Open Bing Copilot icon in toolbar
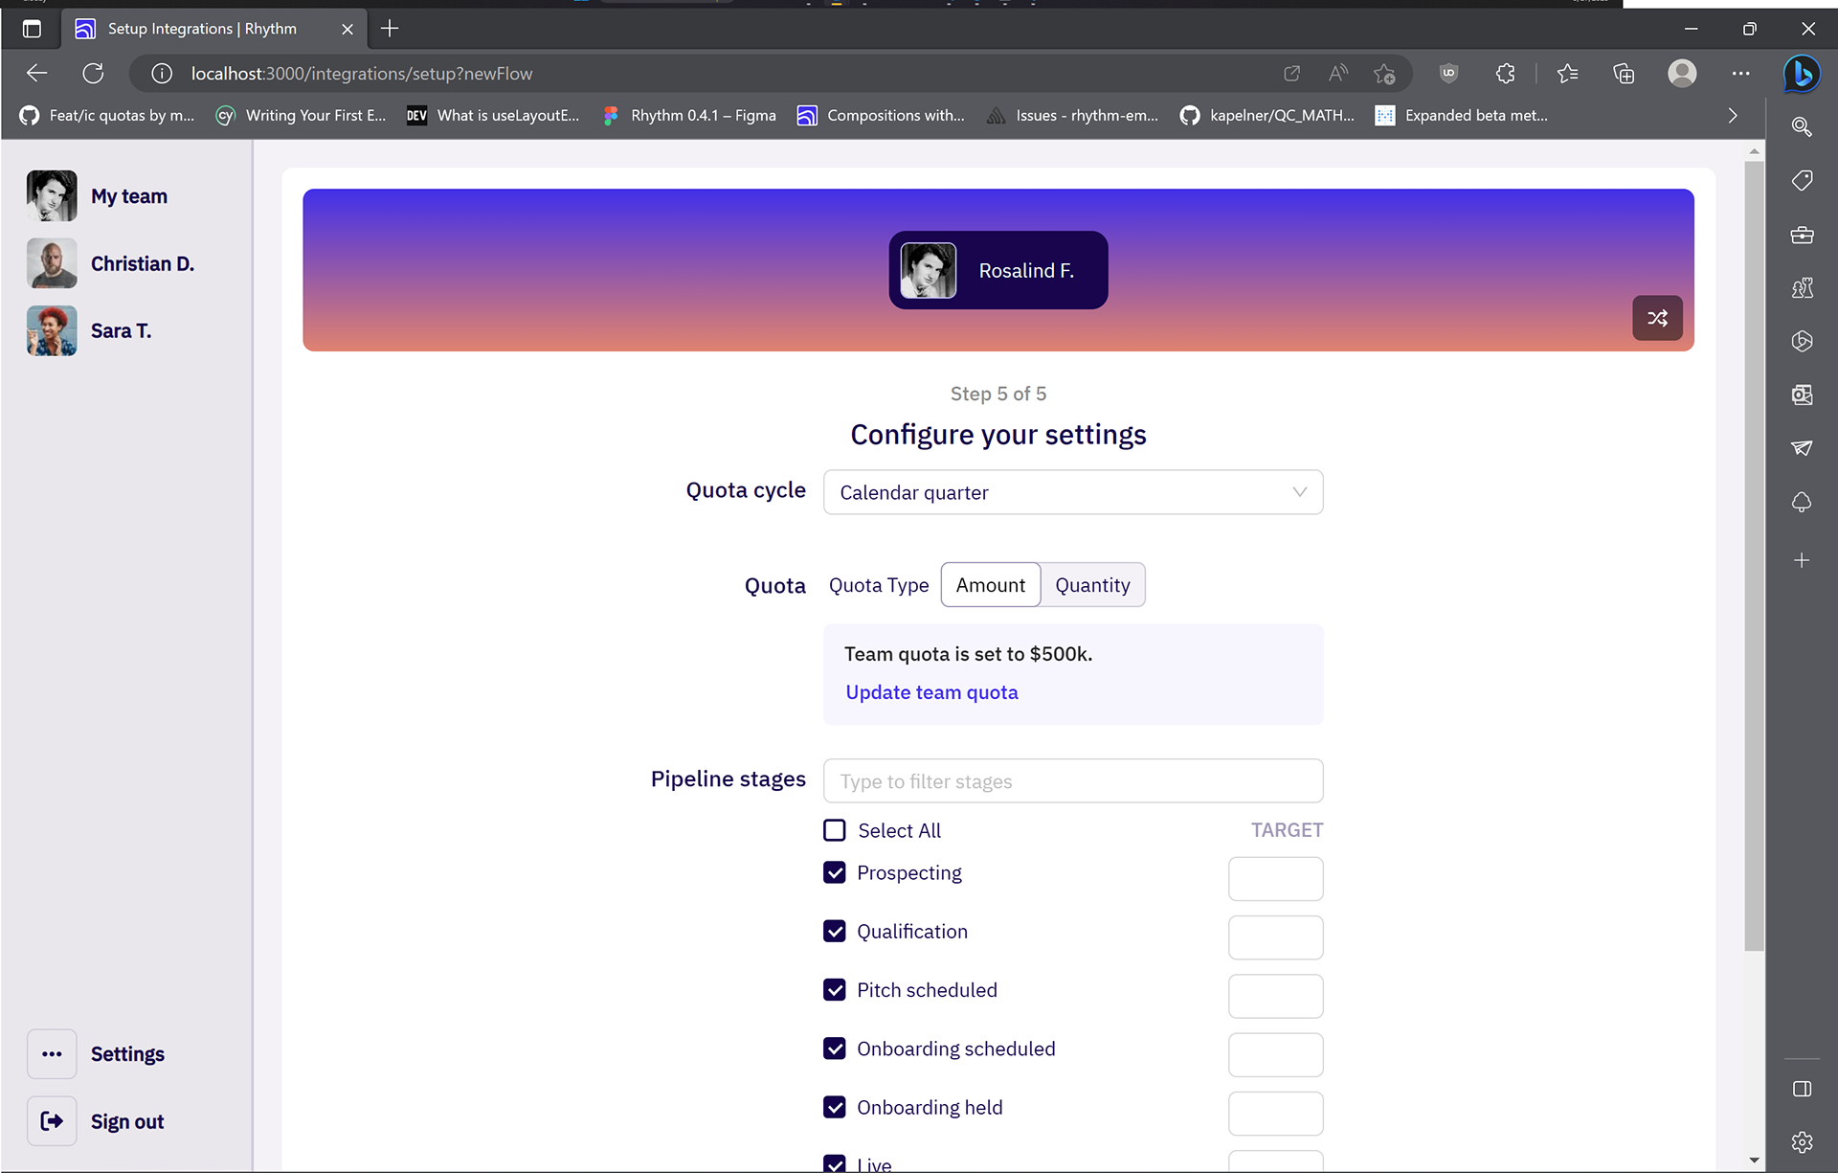The image size is (1838, 1173). pos(1801,74)
